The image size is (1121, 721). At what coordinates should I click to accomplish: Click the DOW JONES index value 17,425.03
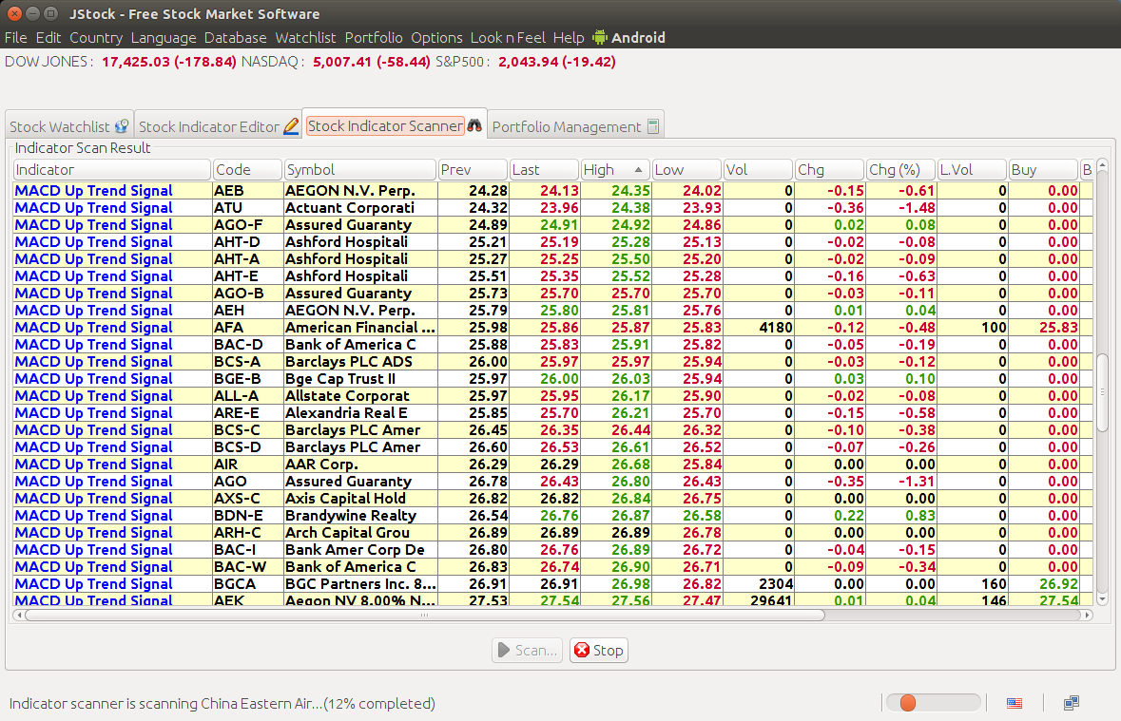tap(136, 62)
